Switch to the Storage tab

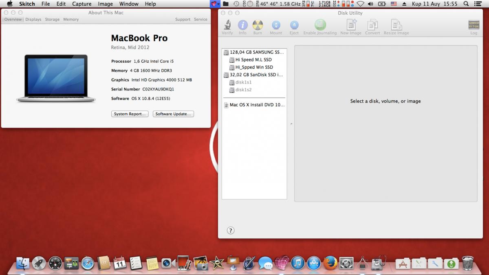coord(52,20)
